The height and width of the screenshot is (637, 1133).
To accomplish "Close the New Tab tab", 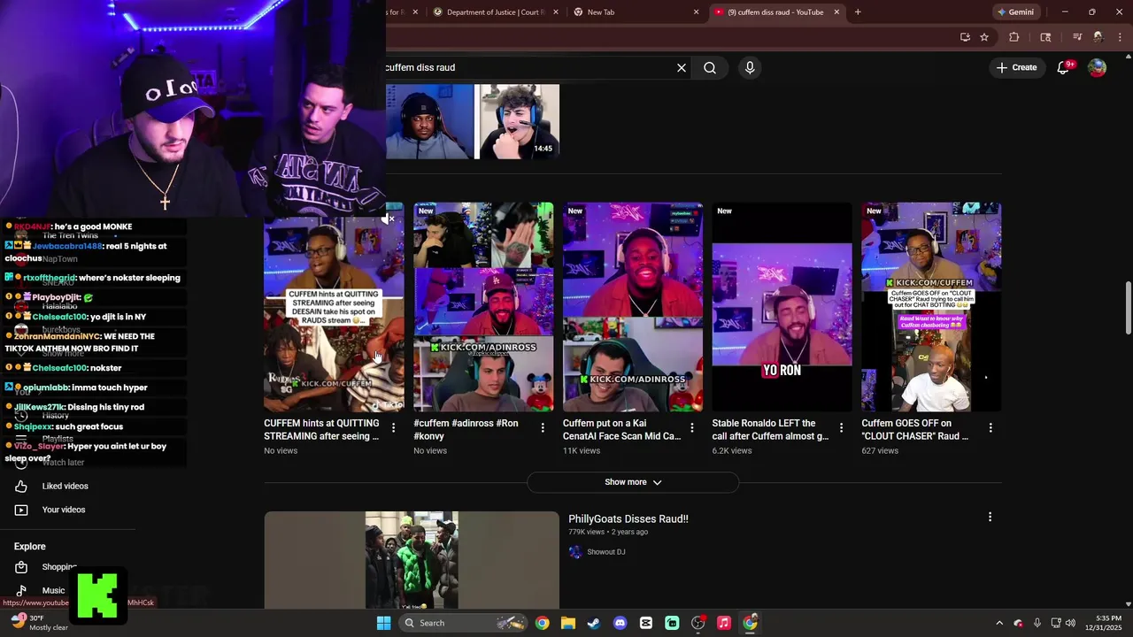I will click(696, 12).
